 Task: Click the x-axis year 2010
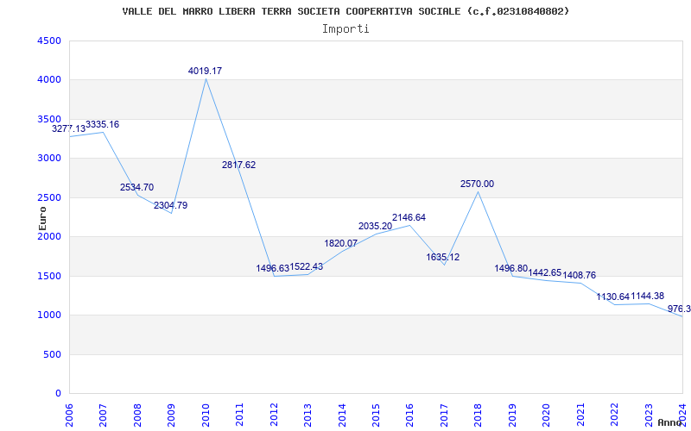[x=206, y=415]
